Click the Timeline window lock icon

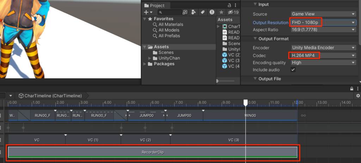(351, 89)
